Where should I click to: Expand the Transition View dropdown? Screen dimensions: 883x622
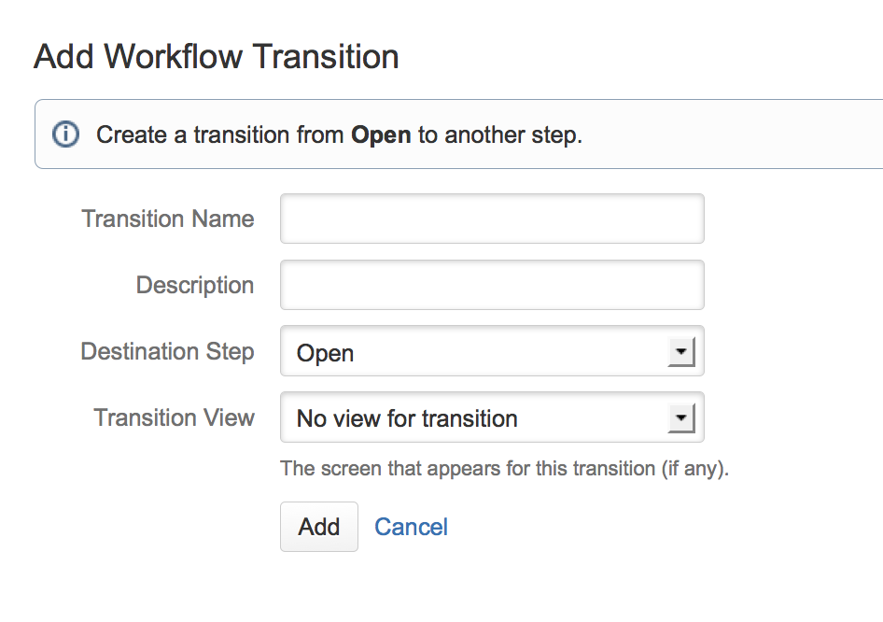point(476,418)
